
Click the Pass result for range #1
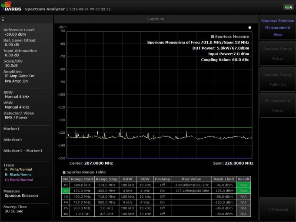coord(244,185)
